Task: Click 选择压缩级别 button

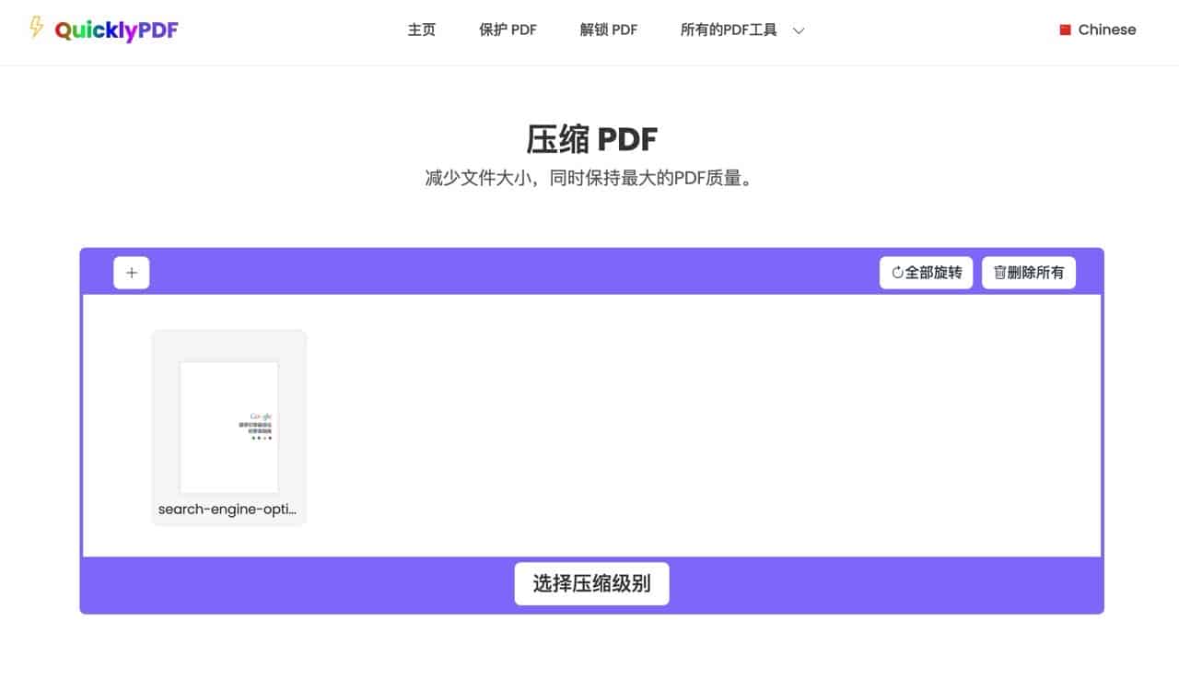Action: tap(591, 583)
